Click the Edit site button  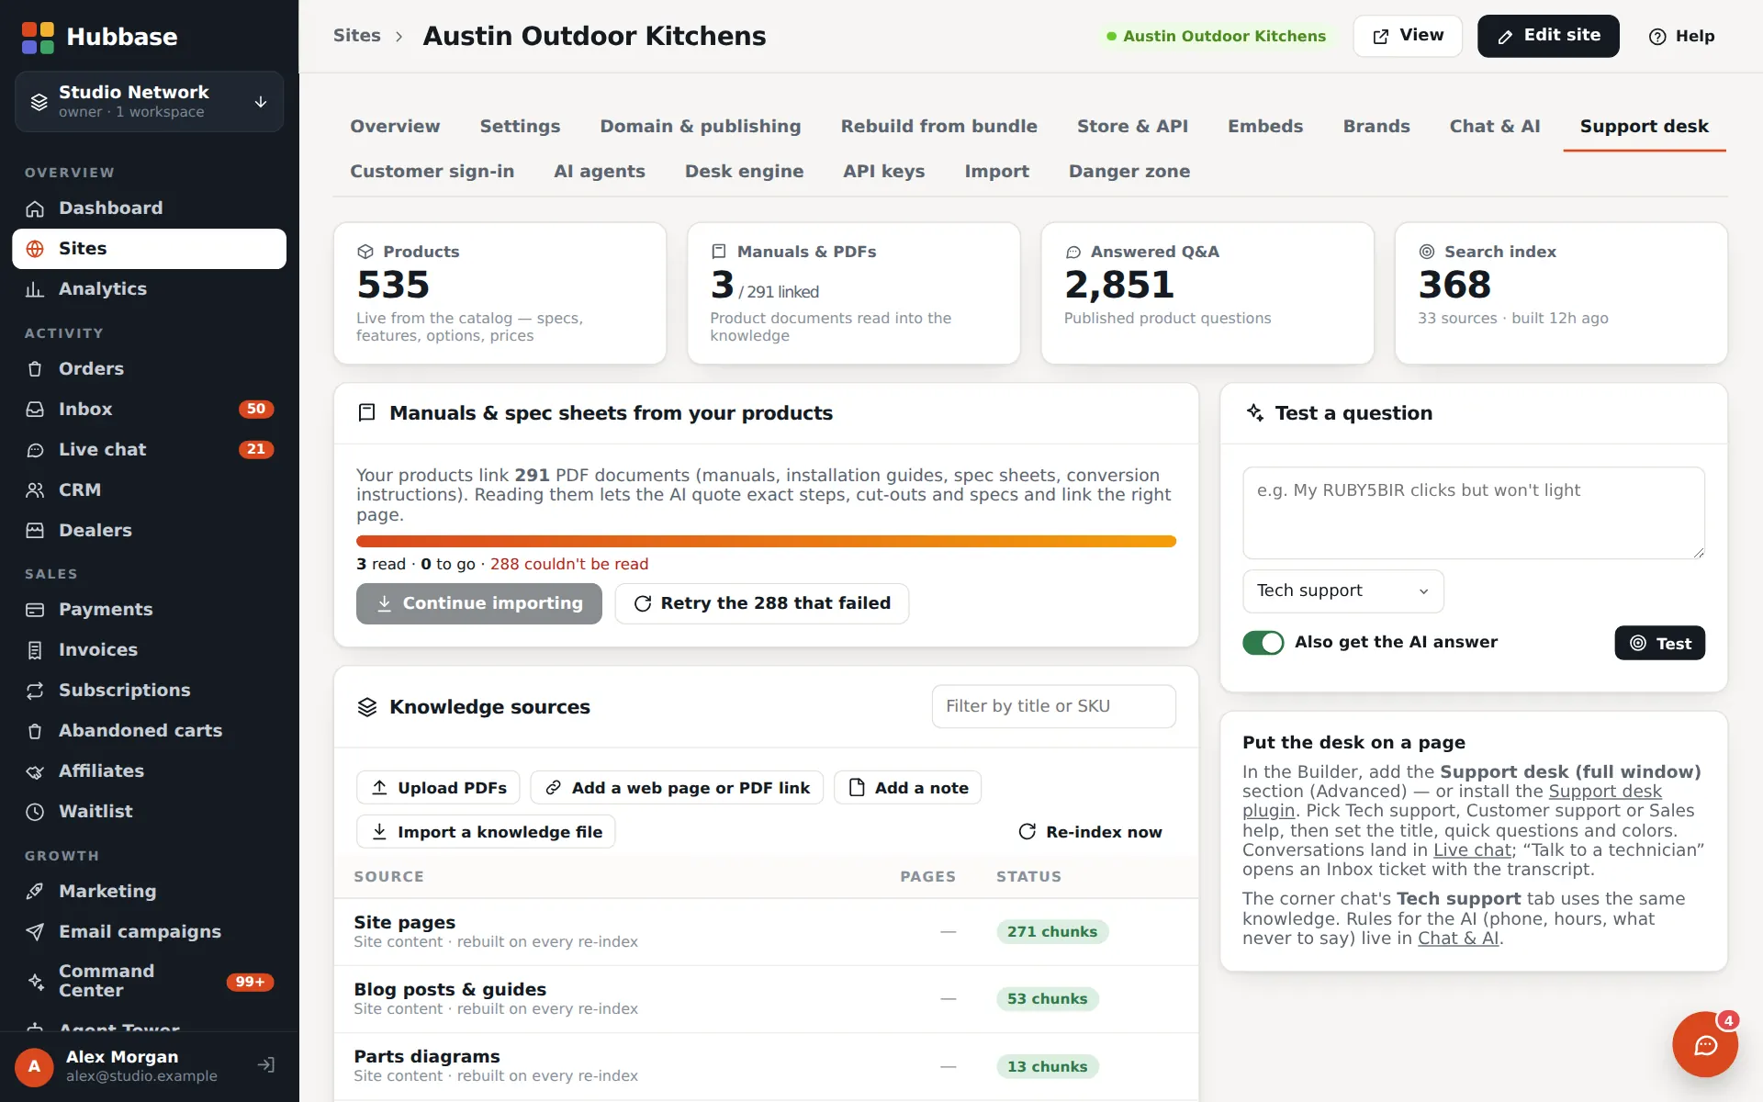pyautogui.click(x=1548, y=36)
